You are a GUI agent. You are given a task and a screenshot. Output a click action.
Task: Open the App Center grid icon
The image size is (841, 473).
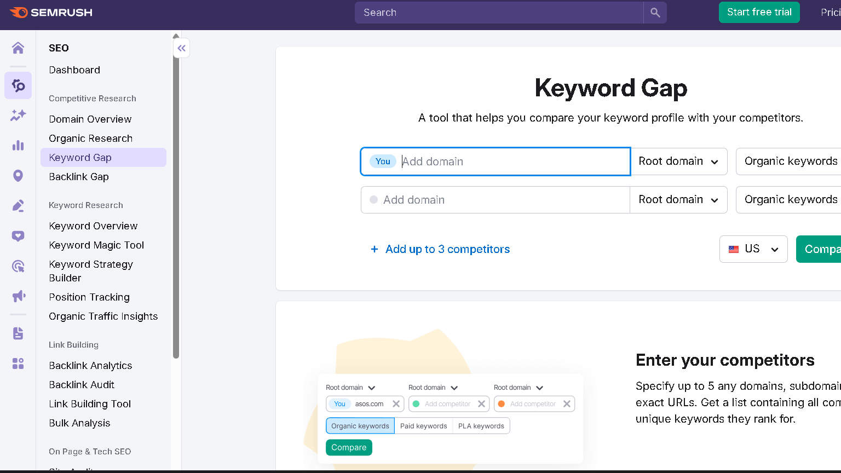(18, 363)
